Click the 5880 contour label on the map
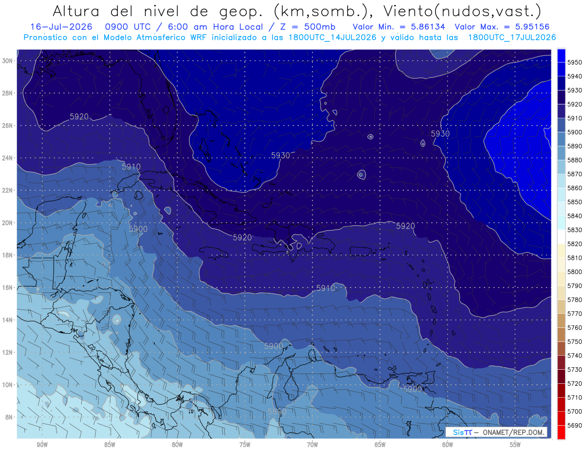The height and width of the screenshot is (451, 584). [x=276, y=412]
